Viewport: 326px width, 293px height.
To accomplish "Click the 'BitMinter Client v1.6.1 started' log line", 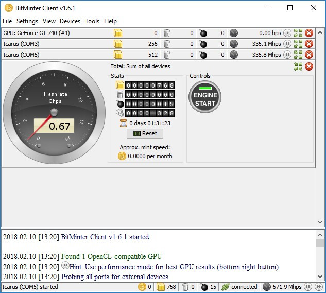I will [x=105, y=237].
